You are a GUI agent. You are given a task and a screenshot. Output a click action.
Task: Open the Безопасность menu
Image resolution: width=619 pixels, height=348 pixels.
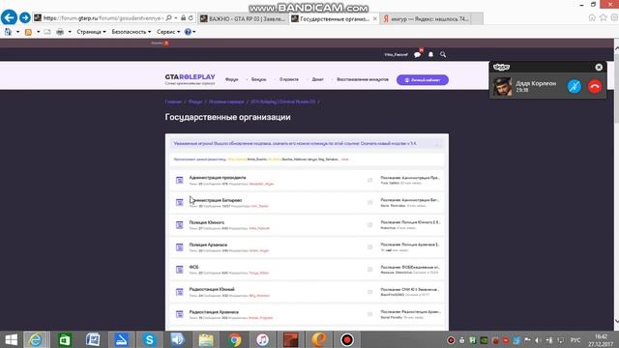(132, 32)
